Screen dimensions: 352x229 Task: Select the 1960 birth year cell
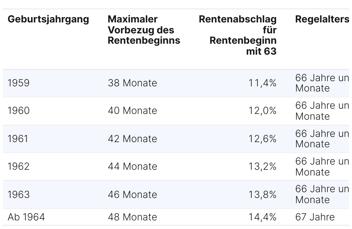[18, 111]
